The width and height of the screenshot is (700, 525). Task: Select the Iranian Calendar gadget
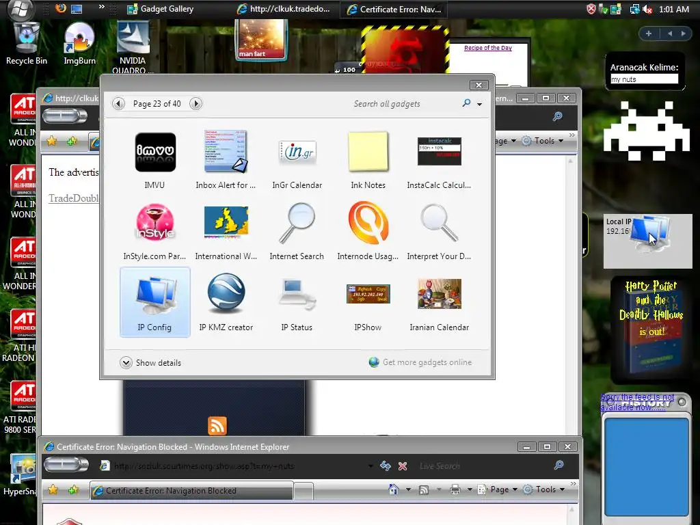click(439, 303)
